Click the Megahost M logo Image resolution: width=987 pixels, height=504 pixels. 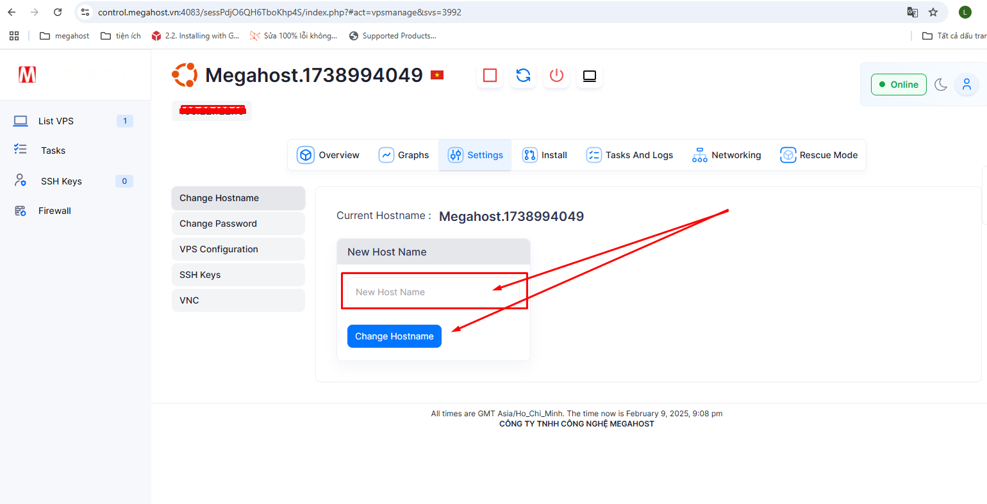27,75
